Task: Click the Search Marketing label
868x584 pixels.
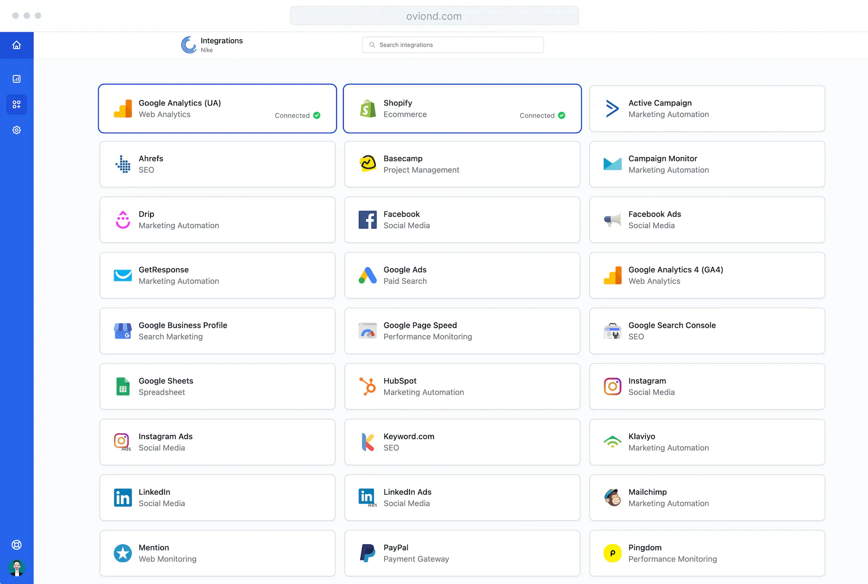Action: 170,336
